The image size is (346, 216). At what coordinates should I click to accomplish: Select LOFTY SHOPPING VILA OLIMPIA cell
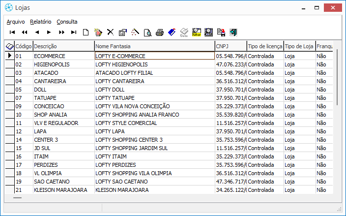pyautogui.click(x=155, y=173)
